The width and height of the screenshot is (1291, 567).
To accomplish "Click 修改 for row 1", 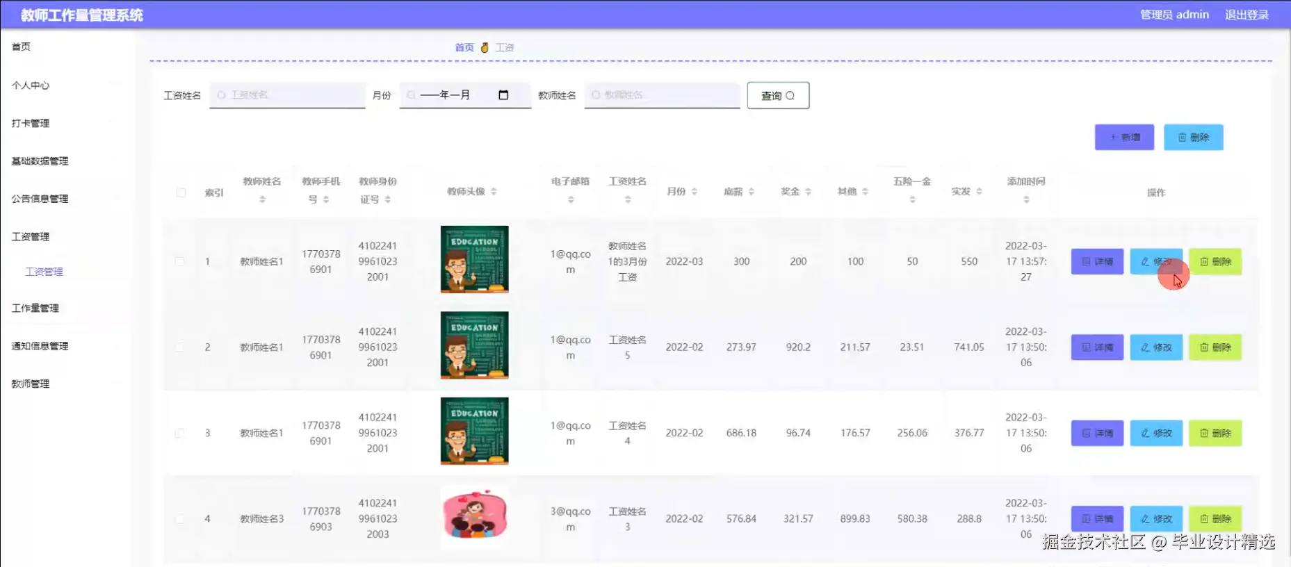I will (1156, 261).
